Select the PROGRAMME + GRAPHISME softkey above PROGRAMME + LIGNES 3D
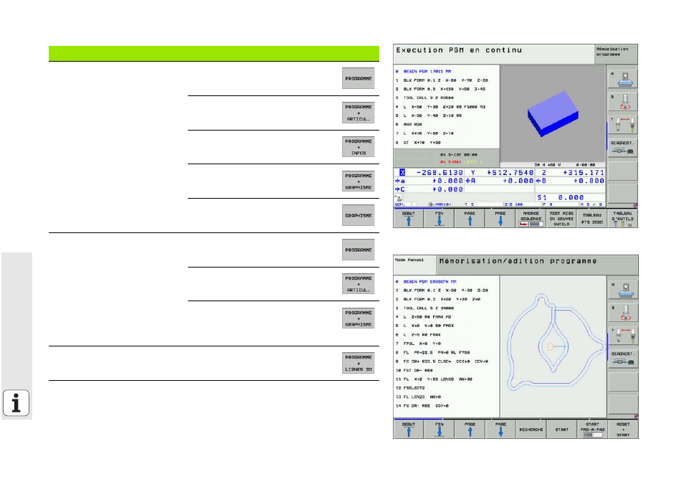The height and width of the screenshot is (482, 684). 358,318
